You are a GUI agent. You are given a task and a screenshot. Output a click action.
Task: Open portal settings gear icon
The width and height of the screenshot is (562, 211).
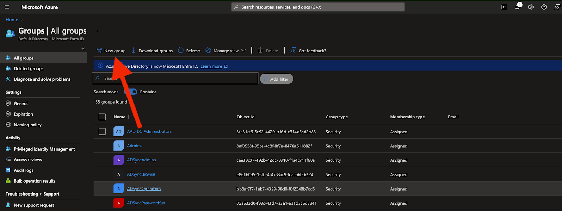click(531, 7)
